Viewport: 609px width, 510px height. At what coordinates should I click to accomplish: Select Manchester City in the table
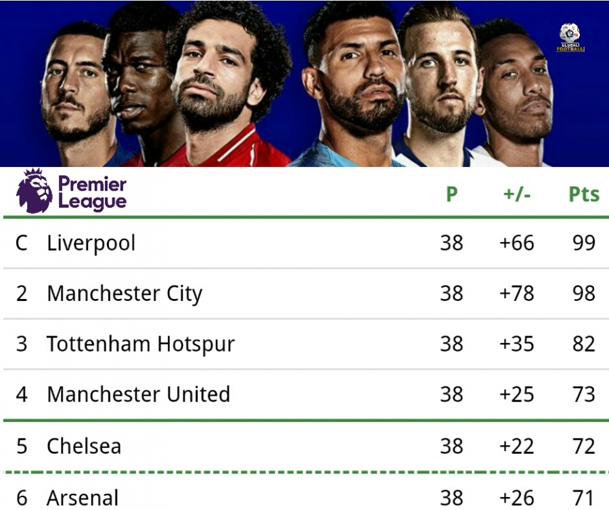coord(125,294)
